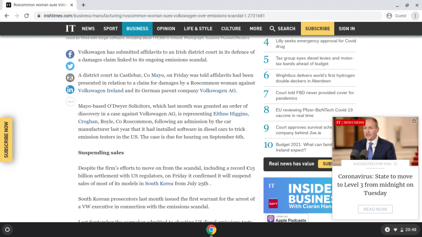The width and height of the screenshot is (422, 237).
Task: Dismiss the suggested video popup
Action: tap(414, 121)
